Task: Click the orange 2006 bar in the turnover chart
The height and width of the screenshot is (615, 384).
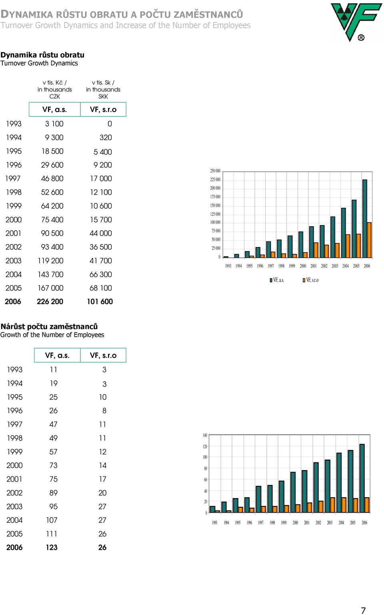Action: [x=369, y=240]
